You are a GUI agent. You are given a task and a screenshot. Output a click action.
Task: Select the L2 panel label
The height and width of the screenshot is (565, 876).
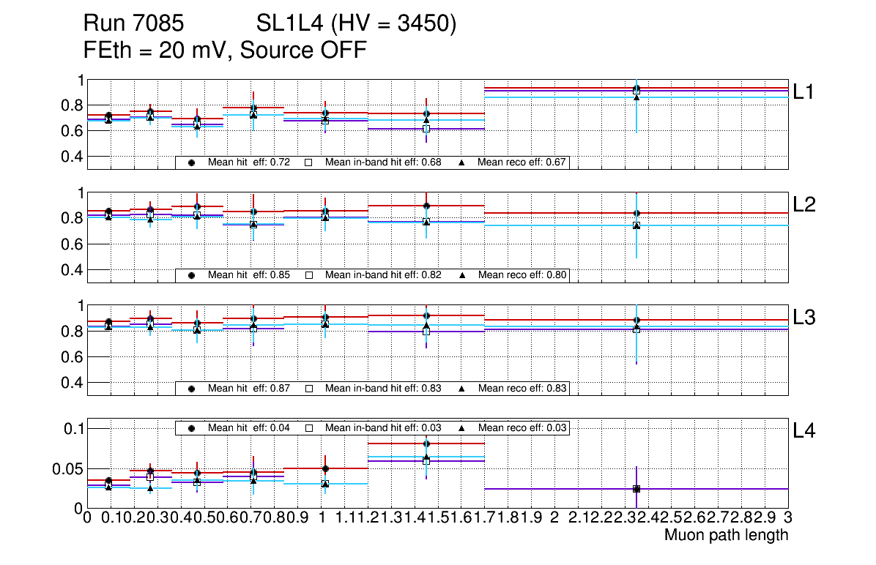point(804,204)
